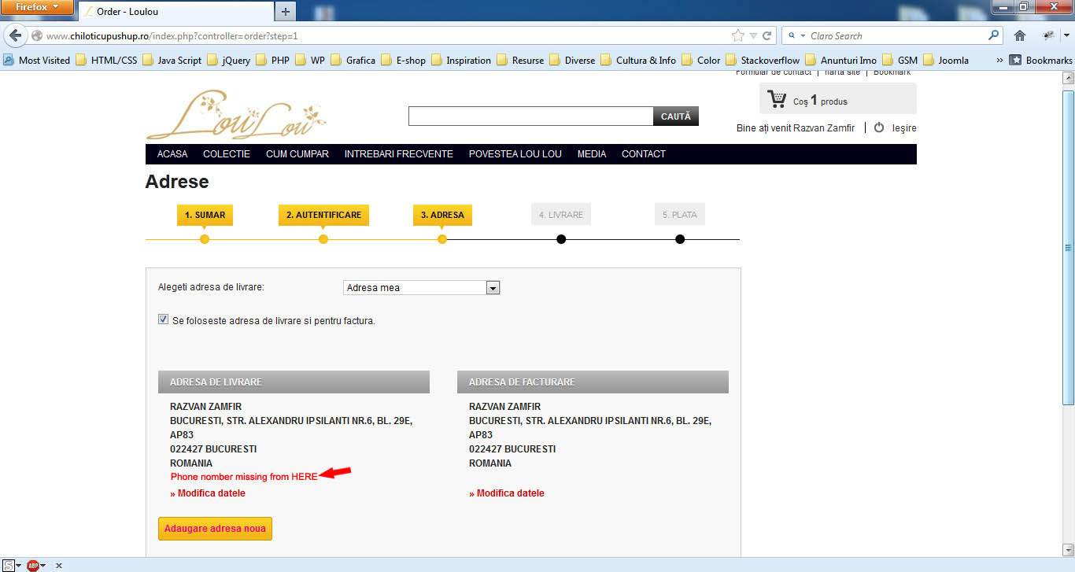
Task: Open COLECTIE in the site menu
Action: tap(227, 154)
